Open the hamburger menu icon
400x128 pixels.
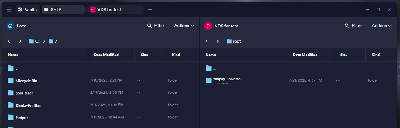click(9, 10)
